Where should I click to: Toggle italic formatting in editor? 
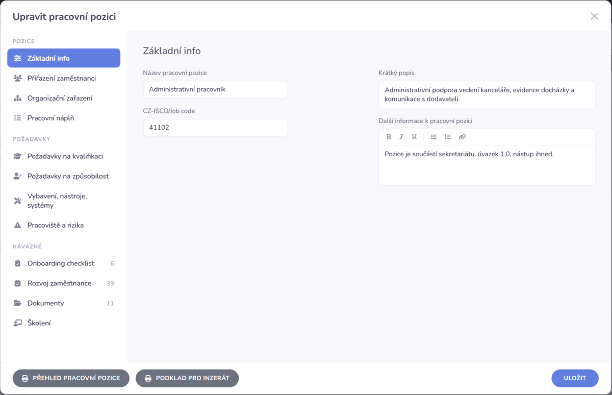point(401,137)
